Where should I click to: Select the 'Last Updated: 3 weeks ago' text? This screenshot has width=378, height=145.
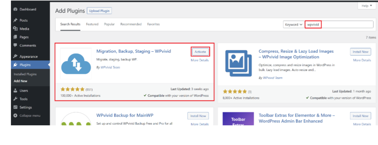tap(190, 89)
